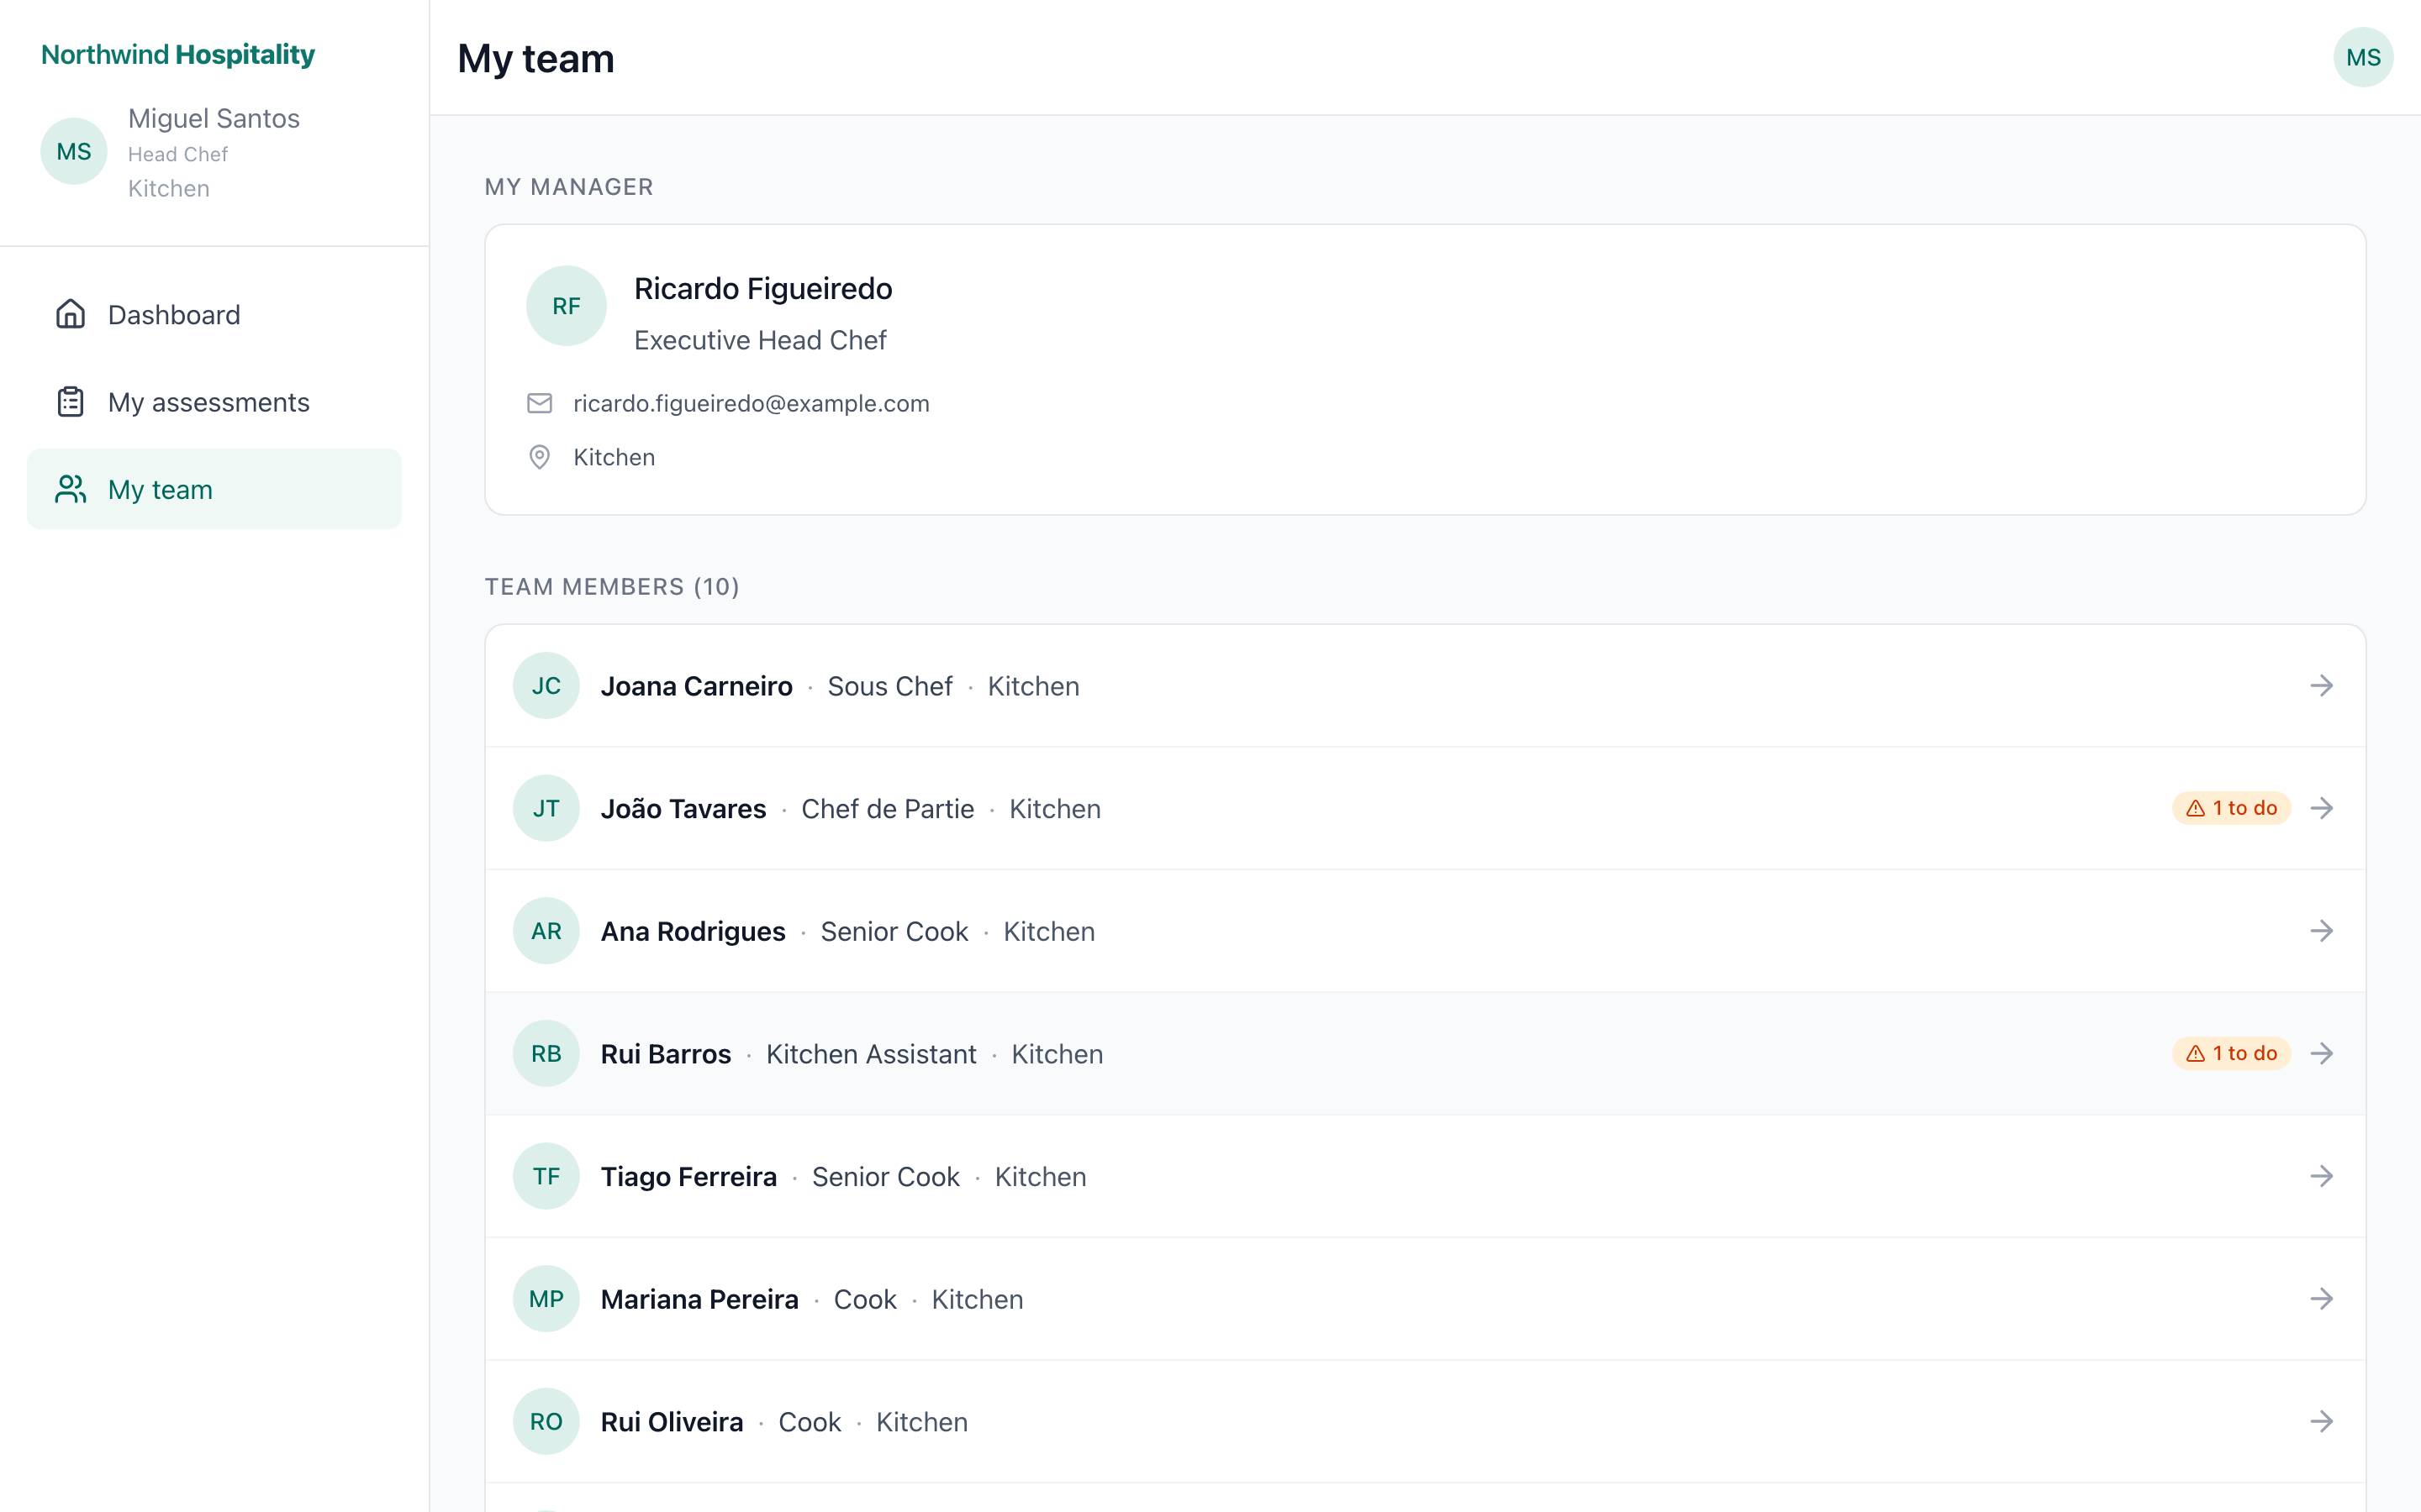Open Ana Rodrigues via the row arrow
Screen dimensions: 2421x1512
point(2322,931)
